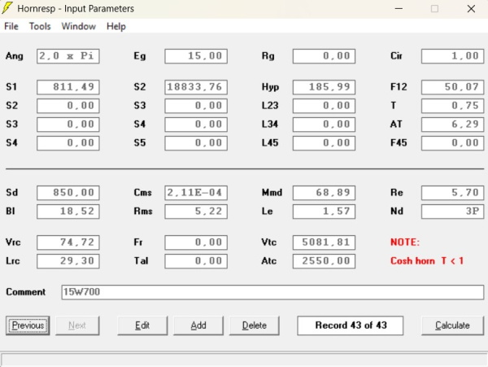Click the Calculate button
Image resolution: width=488 pixels, height=367 pixels.
452,325
